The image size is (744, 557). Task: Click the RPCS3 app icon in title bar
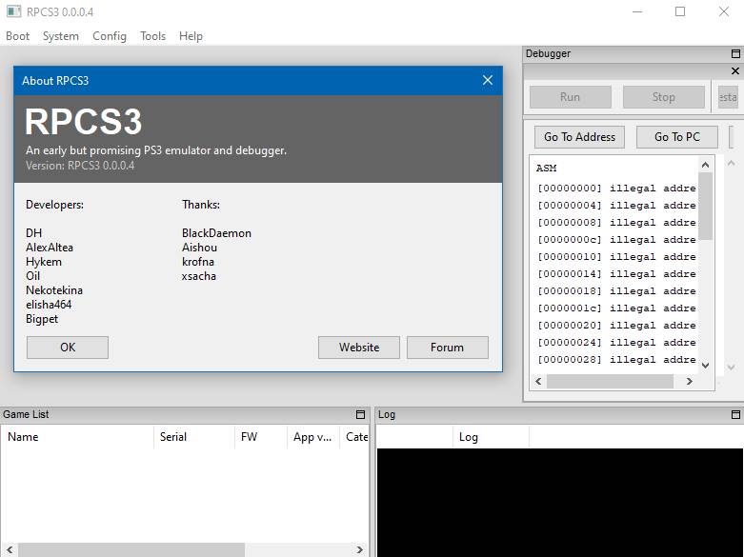(13, 11)
